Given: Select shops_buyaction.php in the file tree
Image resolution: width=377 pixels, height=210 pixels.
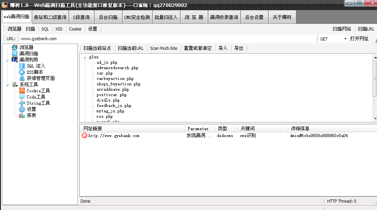Looking at the screenshot, I should tap(119, 84).
